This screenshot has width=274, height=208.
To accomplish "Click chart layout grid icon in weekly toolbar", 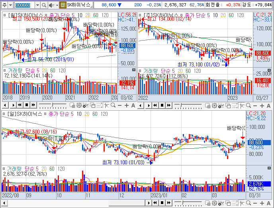I will (x=207, y=105).
